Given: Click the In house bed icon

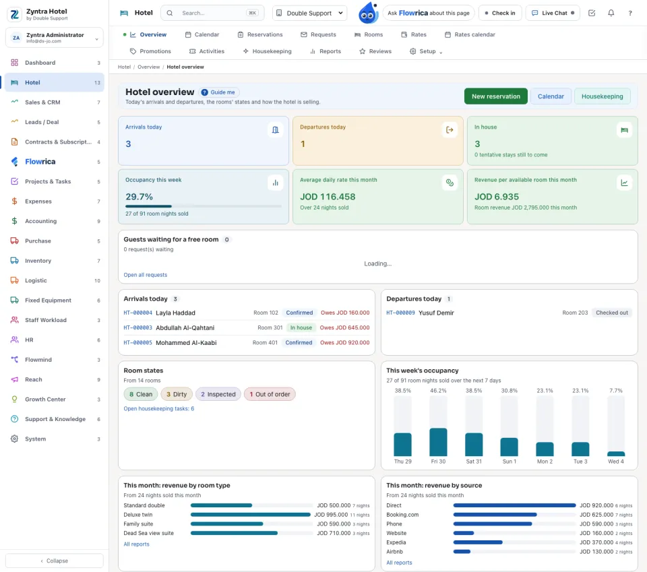Looking at the screenshot, I should point(624,130).
